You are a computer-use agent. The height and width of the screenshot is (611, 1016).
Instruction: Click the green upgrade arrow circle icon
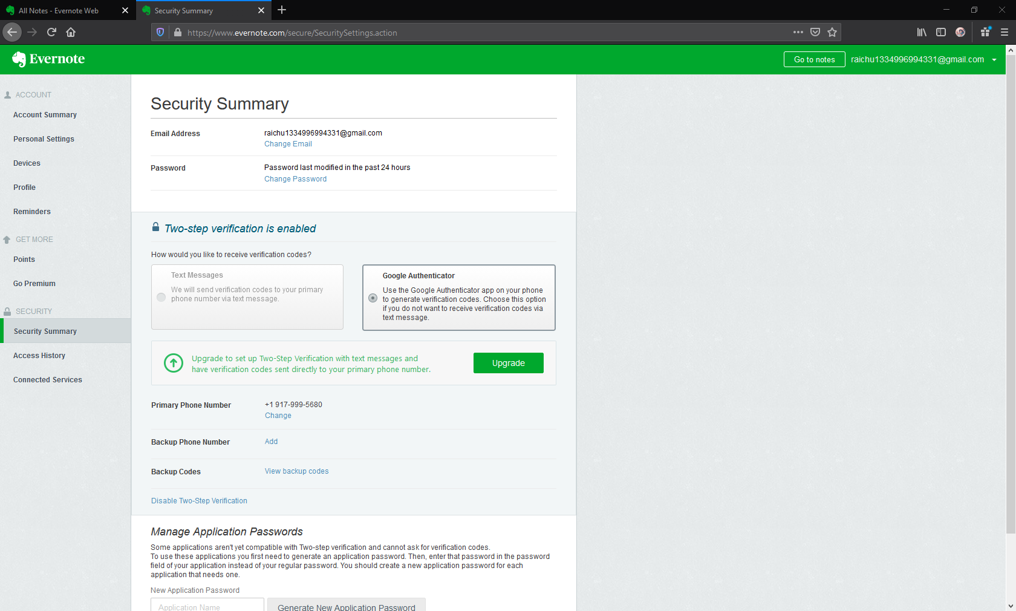174,363
